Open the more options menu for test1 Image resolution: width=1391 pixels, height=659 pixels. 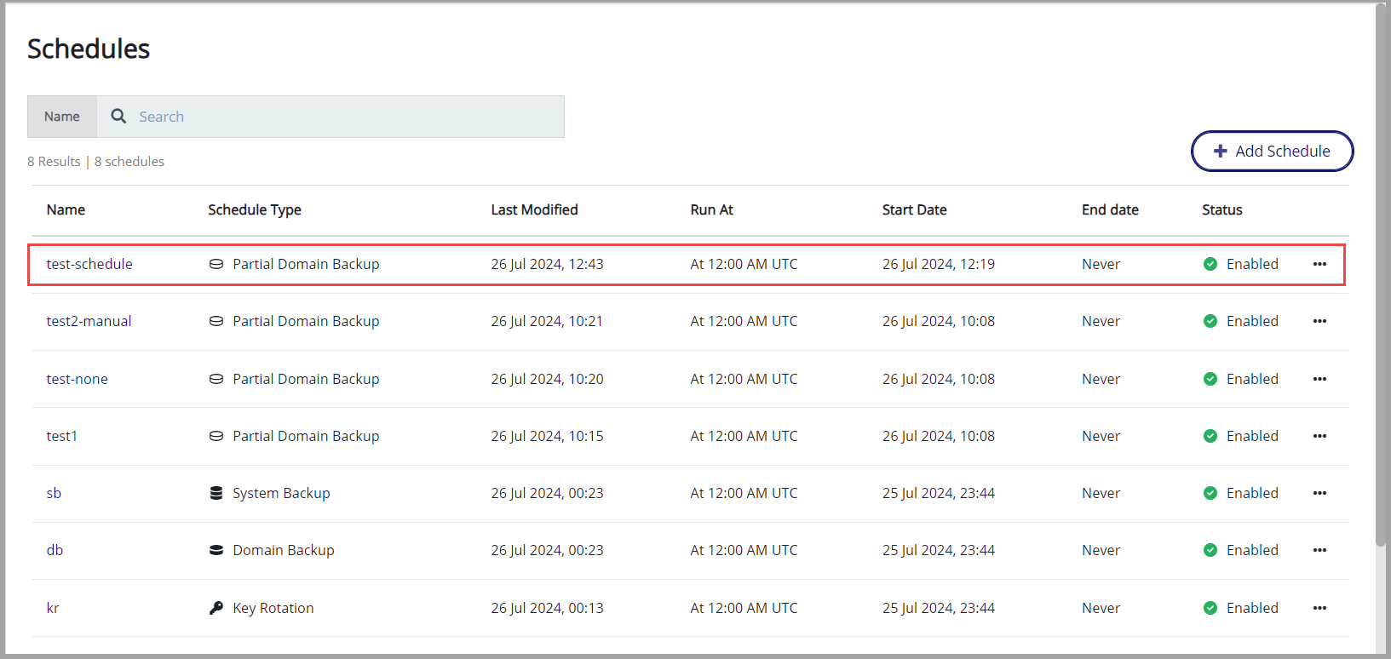1319,436
